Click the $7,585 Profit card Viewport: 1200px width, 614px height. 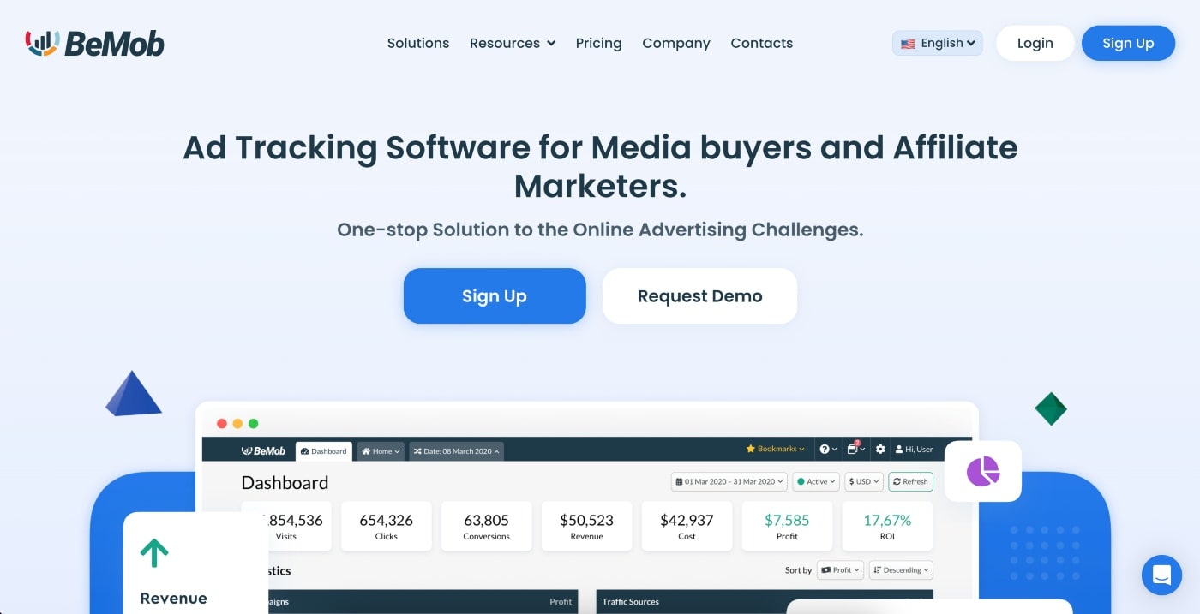tap(787, 526)
